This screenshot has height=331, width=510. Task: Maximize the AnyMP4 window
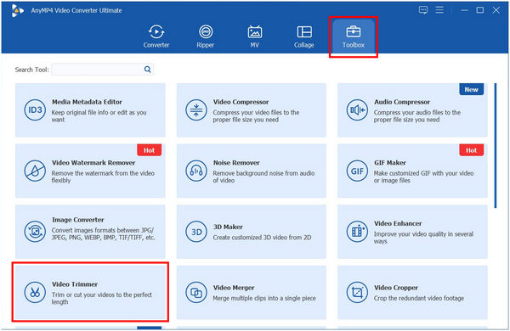479,10
